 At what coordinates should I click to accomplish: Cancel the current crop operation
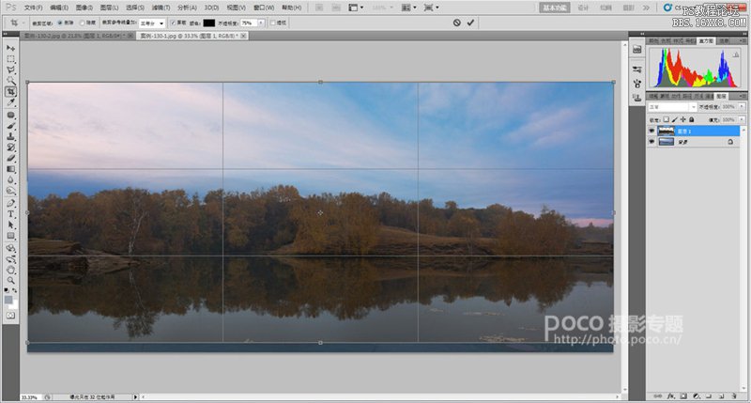457,23
